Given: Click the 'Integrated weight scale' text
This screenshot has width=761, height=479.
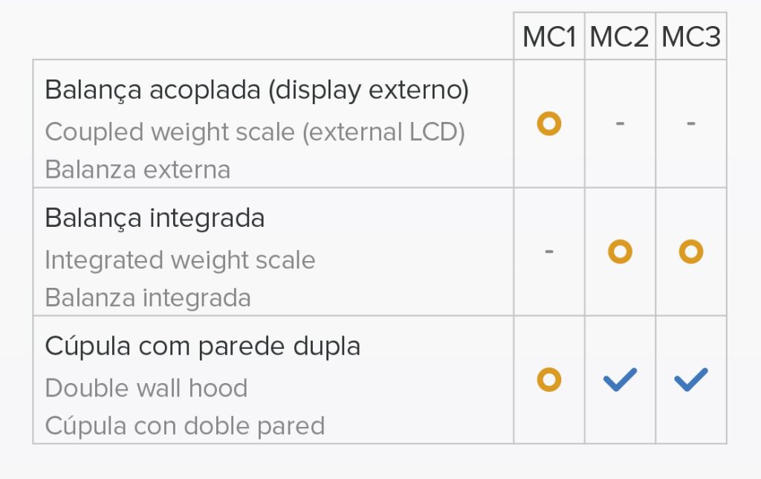Looking at the screenshot, I should point(180,260).
